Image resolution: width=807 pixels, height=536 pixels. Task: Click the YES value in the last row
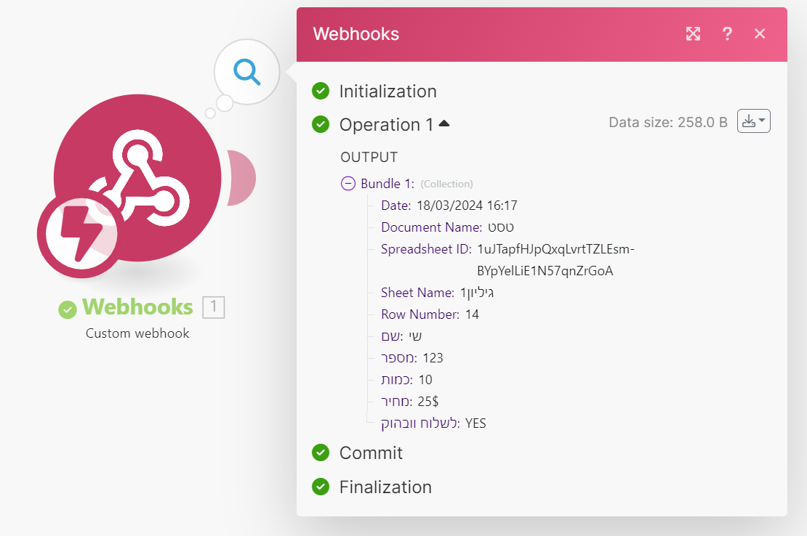(475, 423)
